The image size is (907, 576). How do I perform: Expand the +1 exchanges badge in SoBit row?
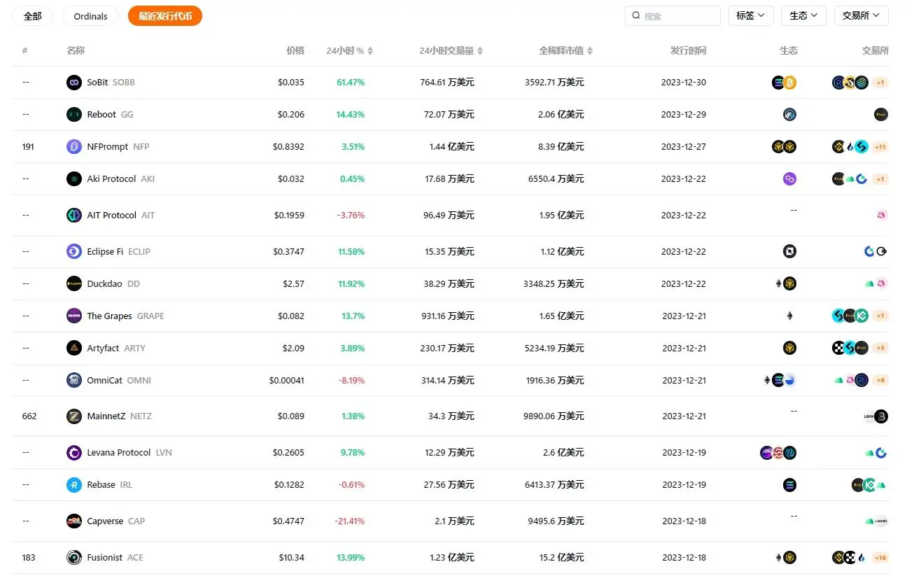point(880,83)
